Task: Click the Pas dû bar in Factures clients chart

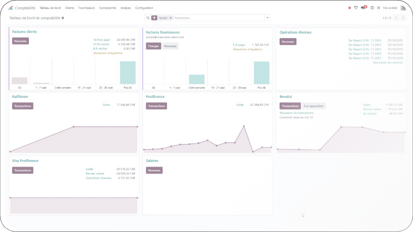Action: pyautogui.click(x=128, y=73)
